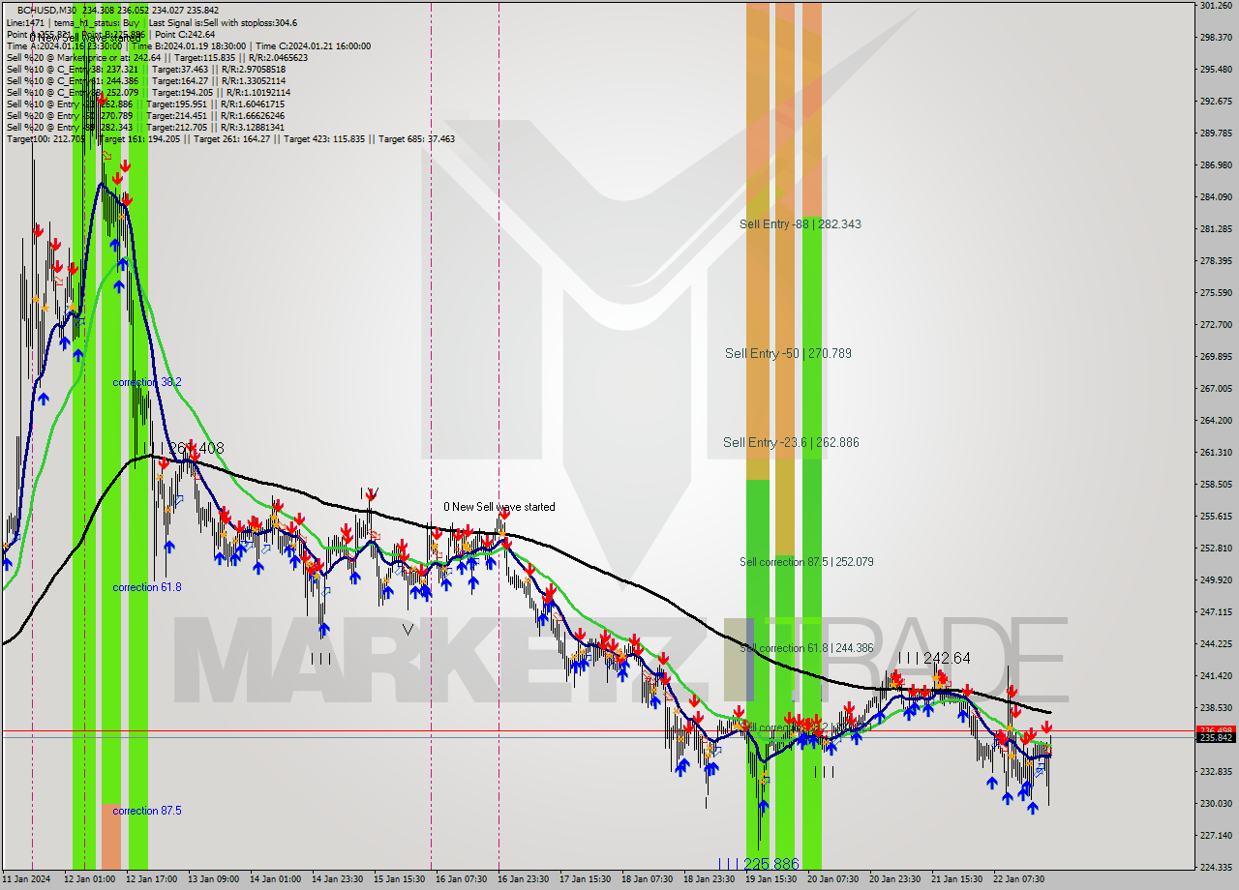Click the 224.335 price axis label

coord(1216,867)
